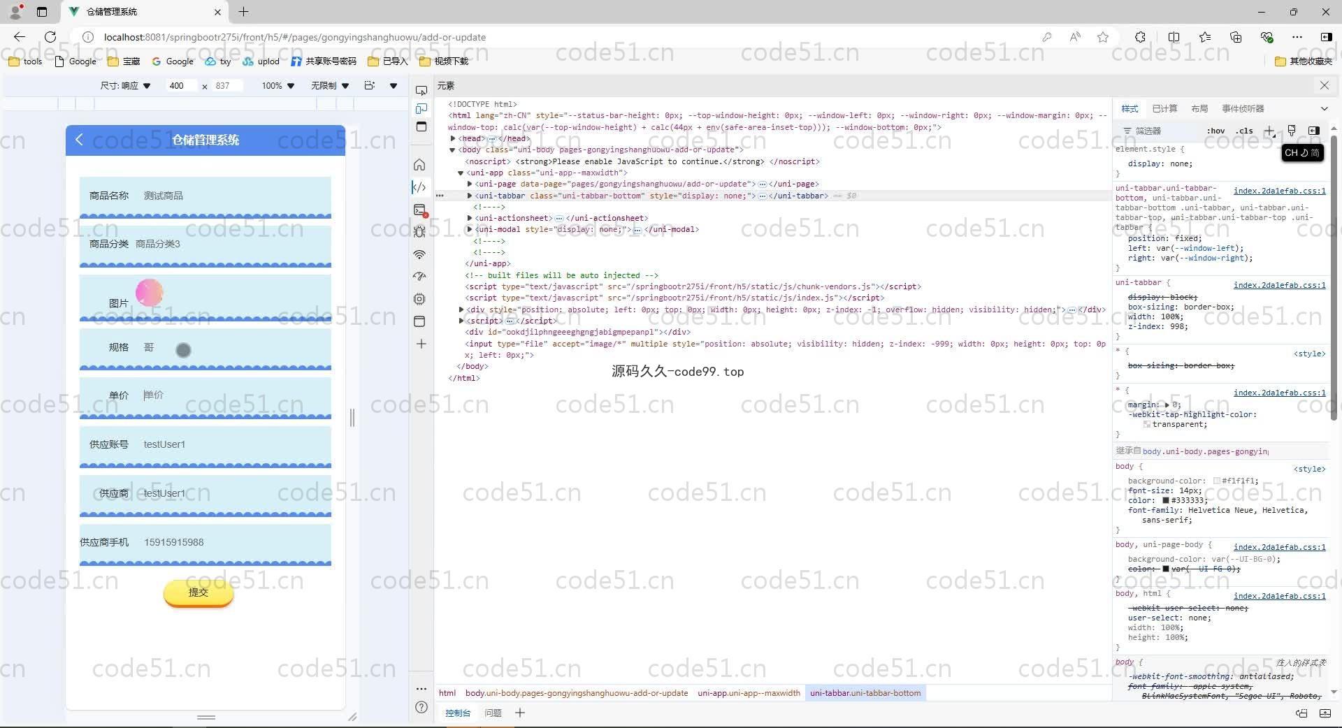1342x728 pixels.
Task: Refresh the current page
Action: pyautogui.click(x=50, y=37)
